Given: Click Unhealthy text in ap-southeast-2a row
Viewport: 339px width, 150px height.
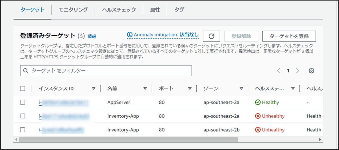Looking at the screenshot, I should point(273,116).
